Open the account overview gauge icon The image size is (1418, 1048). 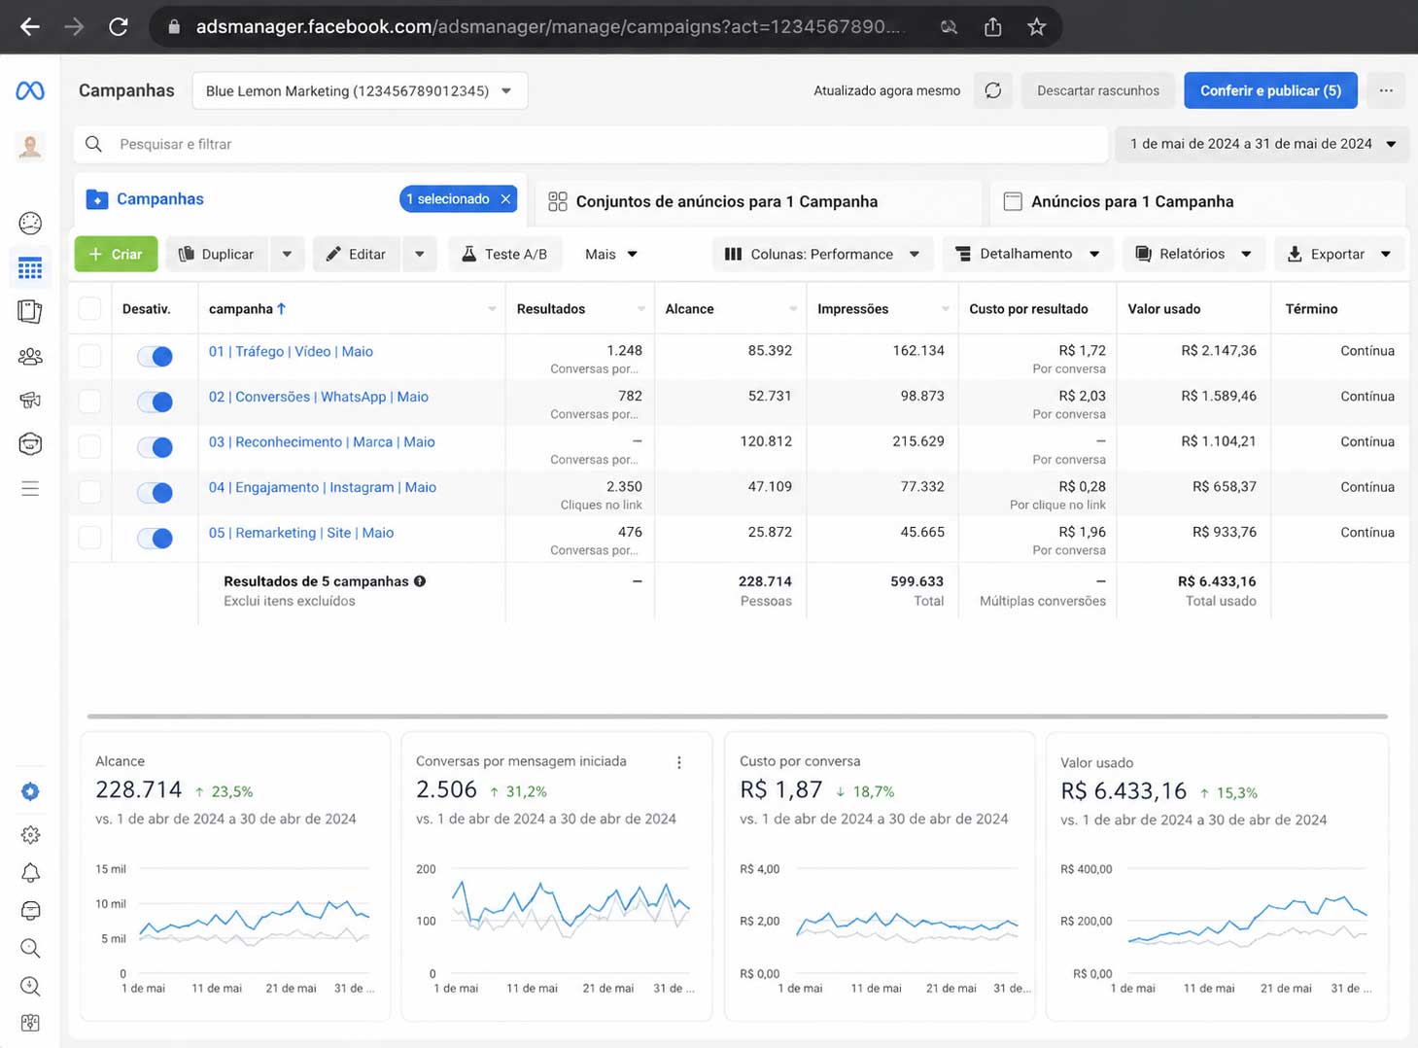[30, 223]
